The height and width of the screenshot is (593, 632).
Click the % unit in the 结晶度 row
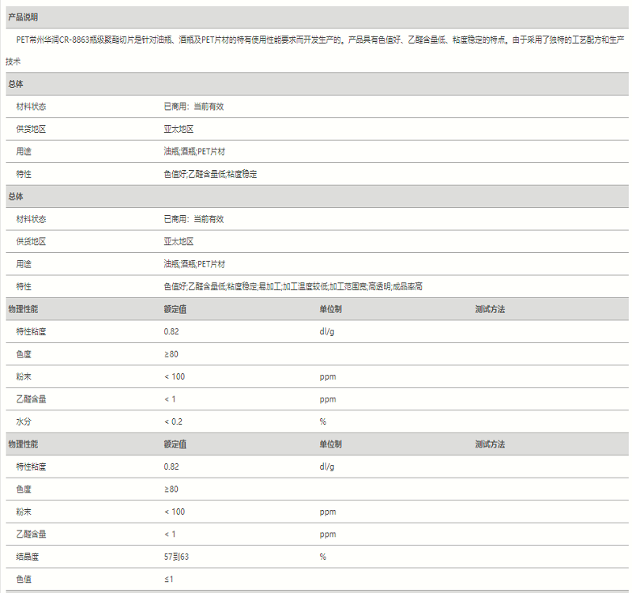coord(322,557)
